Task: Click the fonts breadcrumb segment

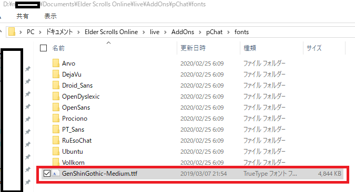Action: point(241,32)
